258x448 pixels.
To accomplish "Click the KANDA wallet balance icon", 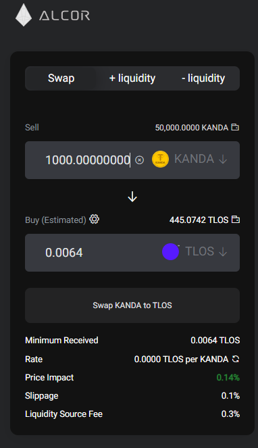I will coord(235,127).
